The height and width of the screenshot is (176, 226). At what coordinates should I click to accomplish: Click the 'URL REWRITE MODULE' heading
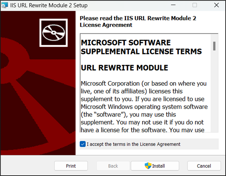124,68
